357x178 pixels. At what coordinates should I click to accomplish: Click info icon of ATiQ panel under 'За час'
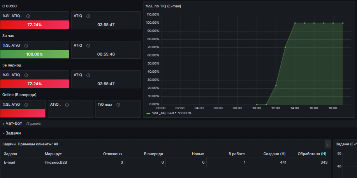point(88,45)
